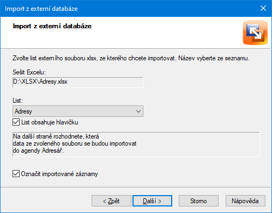The width and height of the screenshot is (272, 213).
Task: Click the window title bar text
Action: [x=41, y=9]
